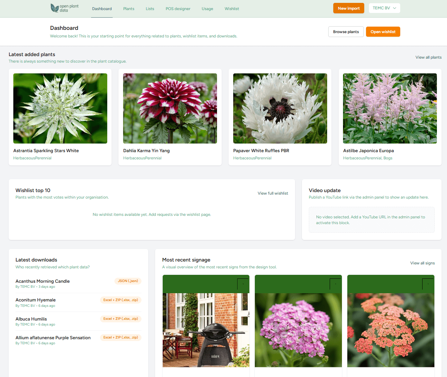Open the Albuca Humilis download entry
This screenshot has width=447, height=377.
tap(78, 321)
